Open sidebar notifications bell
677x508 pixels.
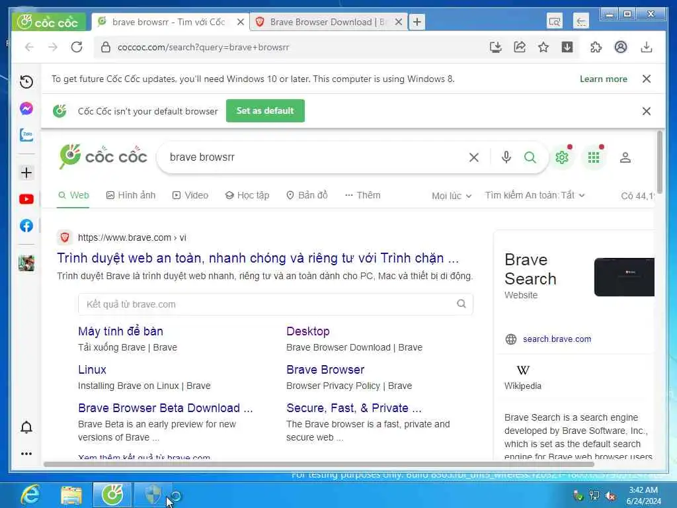tap(26, 427)
